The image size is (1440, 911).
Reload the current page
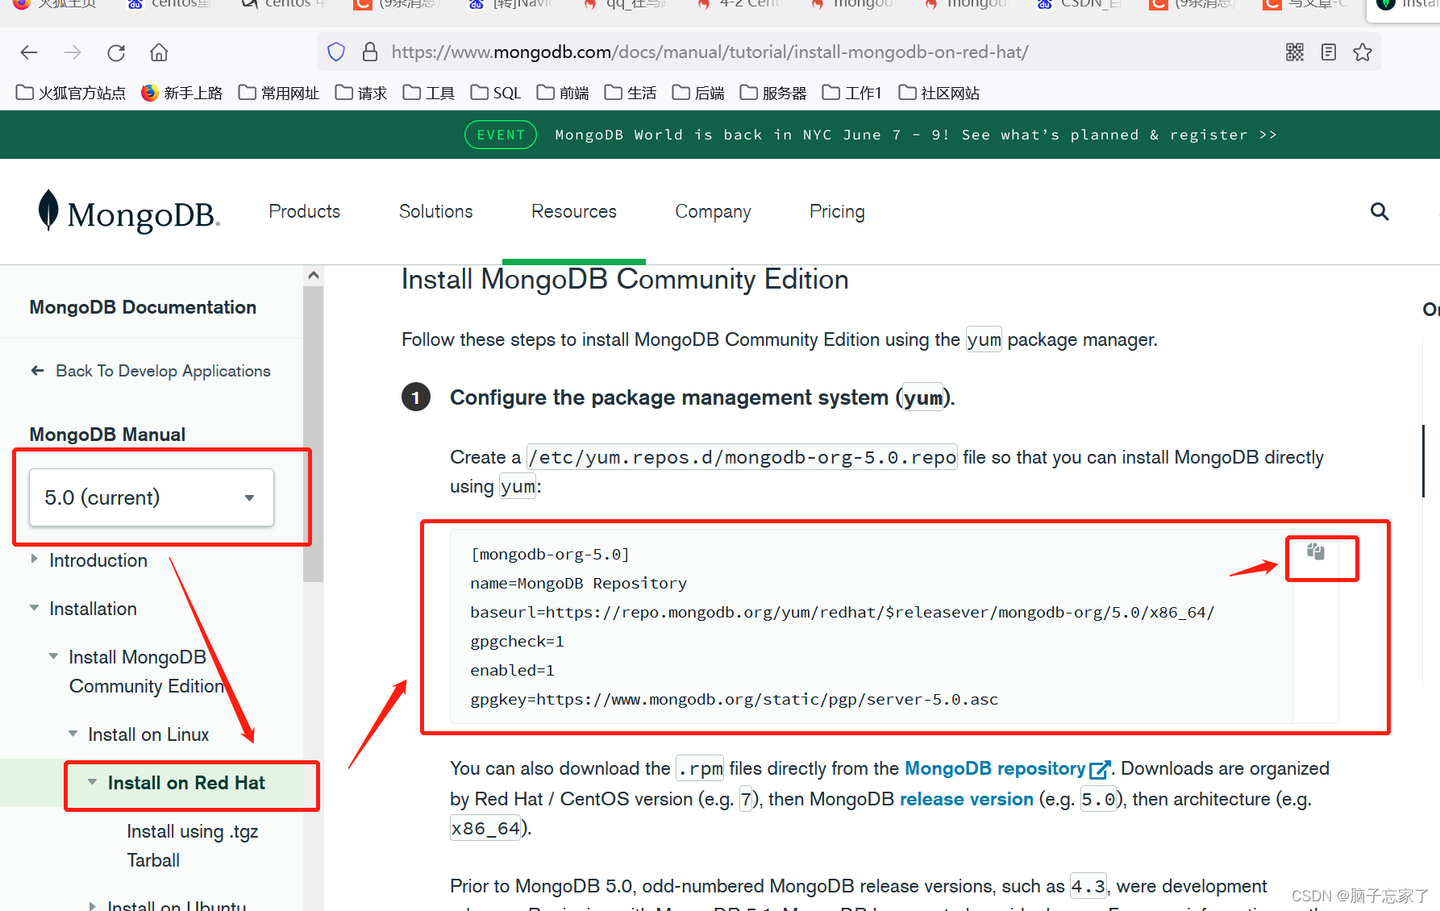click(115, 52)
